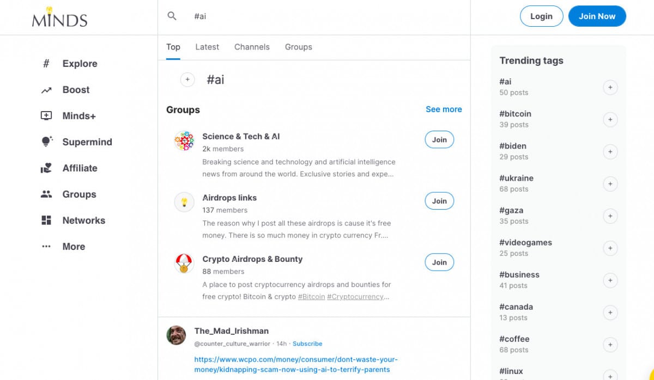Add trending tag #coffee via plus icon
This screenshot has height=380, width=654.
[610, 345]
